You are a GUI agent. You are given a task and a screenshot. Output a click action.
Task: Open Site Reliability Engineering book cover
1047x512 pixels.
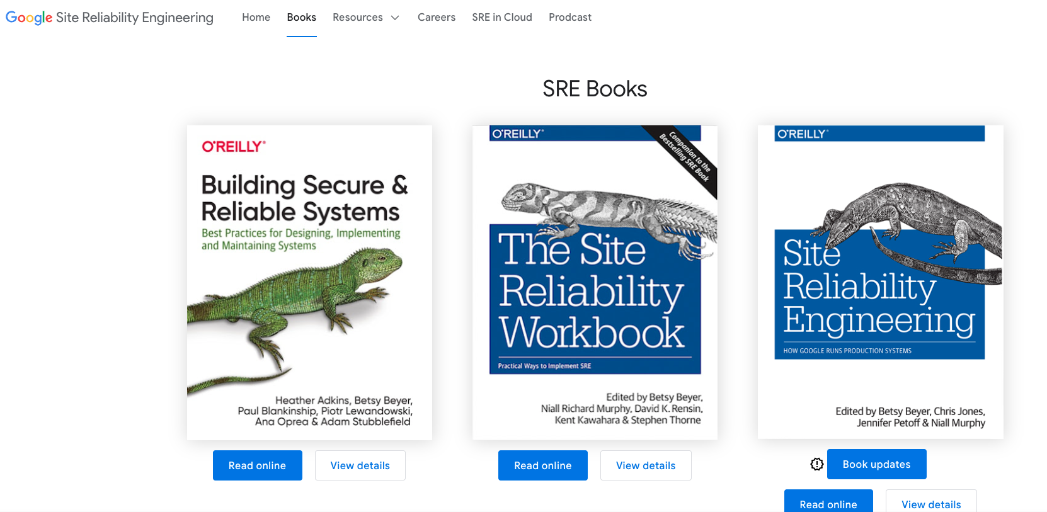(881, 282)
